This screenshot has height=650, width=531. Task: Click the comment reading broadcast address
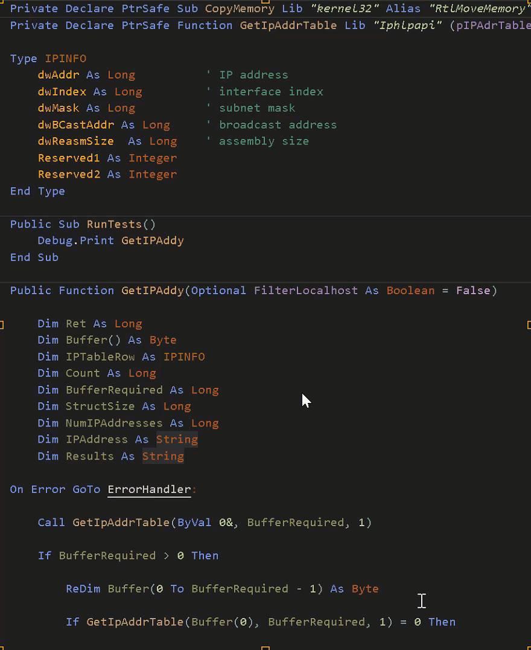coord(278,124)
